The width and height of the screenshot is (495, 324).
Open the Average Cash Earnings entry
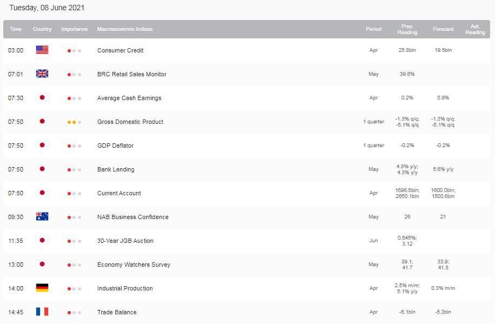pyautogui.click(x=129, y=98)
